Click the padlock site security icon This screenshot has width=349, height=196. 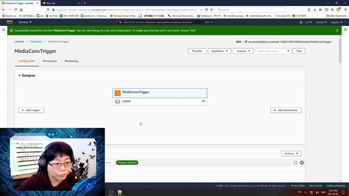53,10
